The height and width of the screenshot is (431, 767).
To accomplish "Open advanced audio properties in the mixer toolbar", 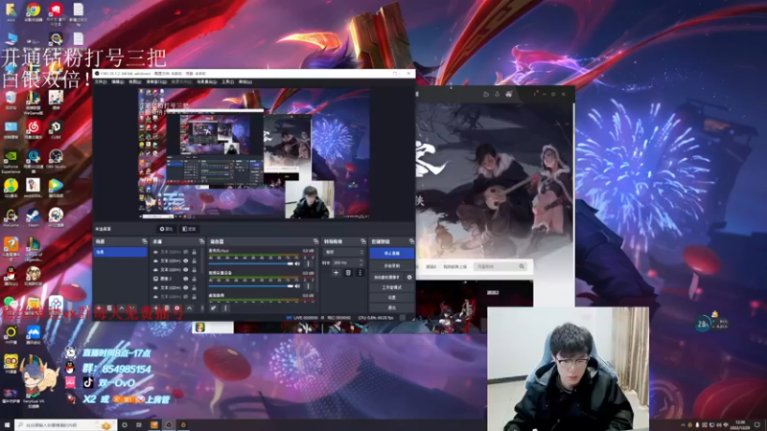I will coord(214,307).
